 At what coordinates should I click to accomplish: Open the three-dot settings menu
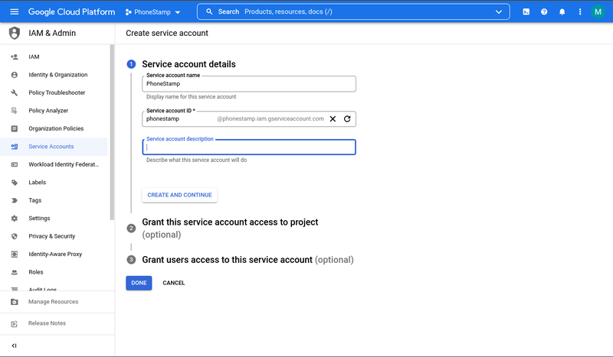click(580, 11)
